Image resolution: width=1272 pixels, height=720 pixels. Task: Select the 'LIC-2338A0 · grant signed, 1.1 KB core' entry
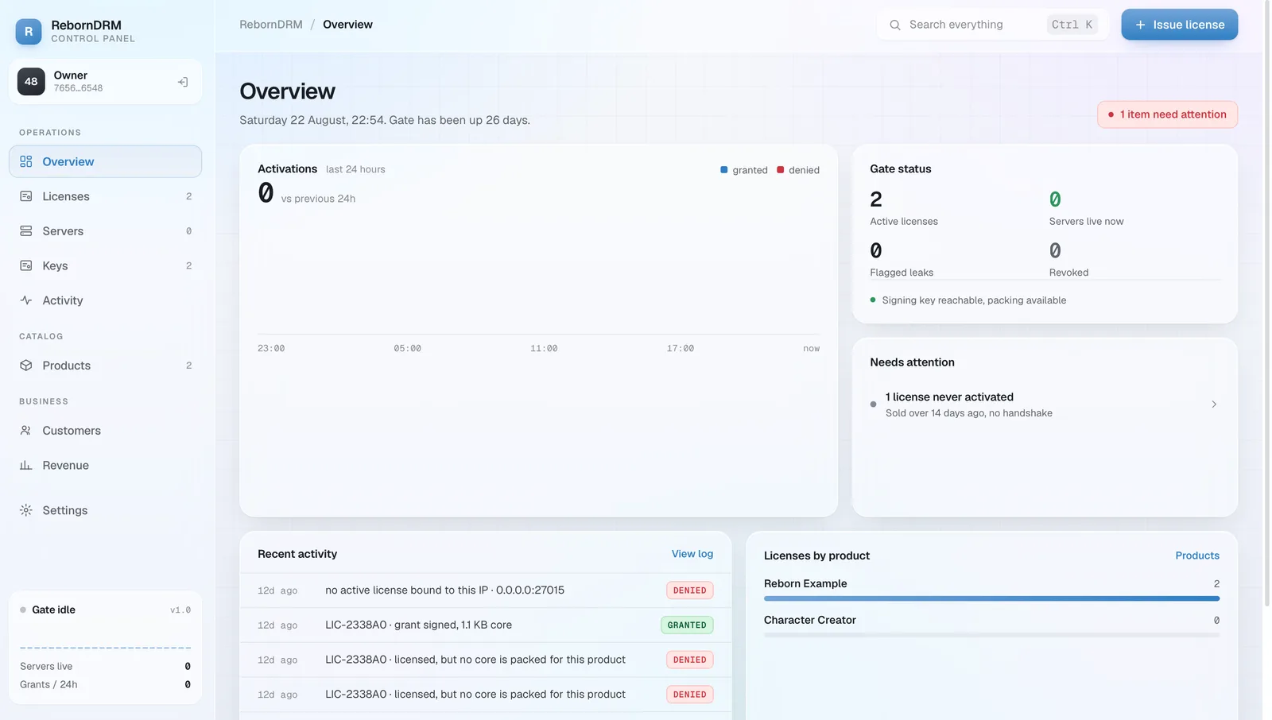tap(485, 625)
